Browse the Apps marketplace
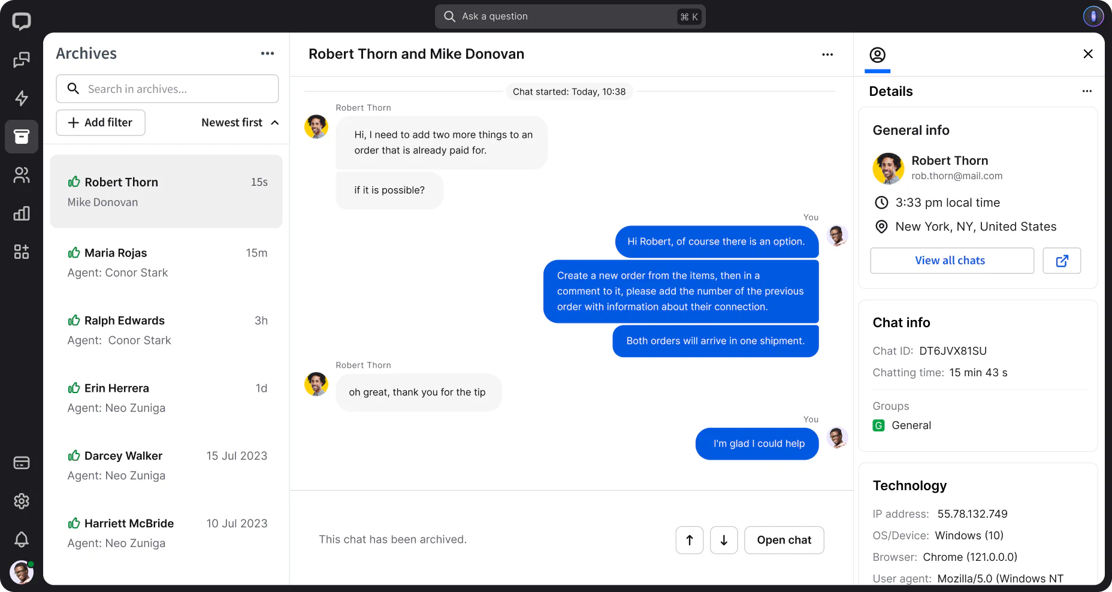This screenshot has width=1112, height=592. [22, 252]
